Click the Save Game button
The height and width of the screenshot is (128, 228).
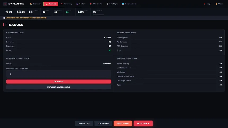[x=84, y=124]
